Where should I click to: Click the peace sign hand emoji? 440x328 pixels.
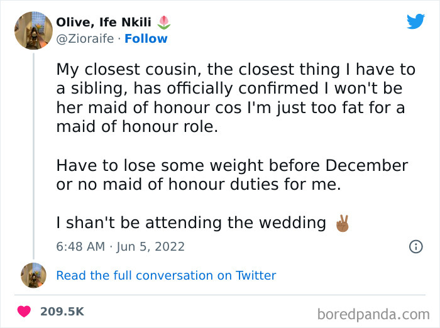tap(341, 224)
